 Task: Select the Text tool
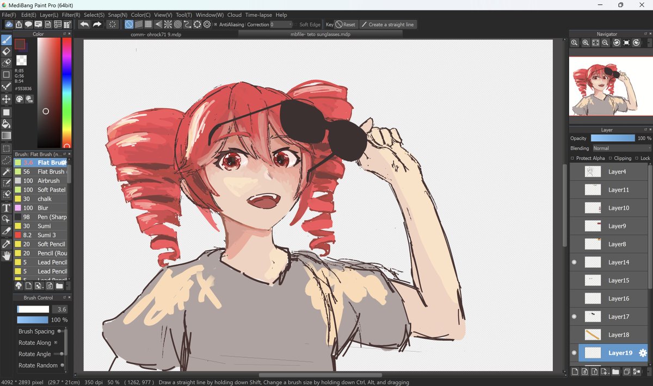point(7,208)
